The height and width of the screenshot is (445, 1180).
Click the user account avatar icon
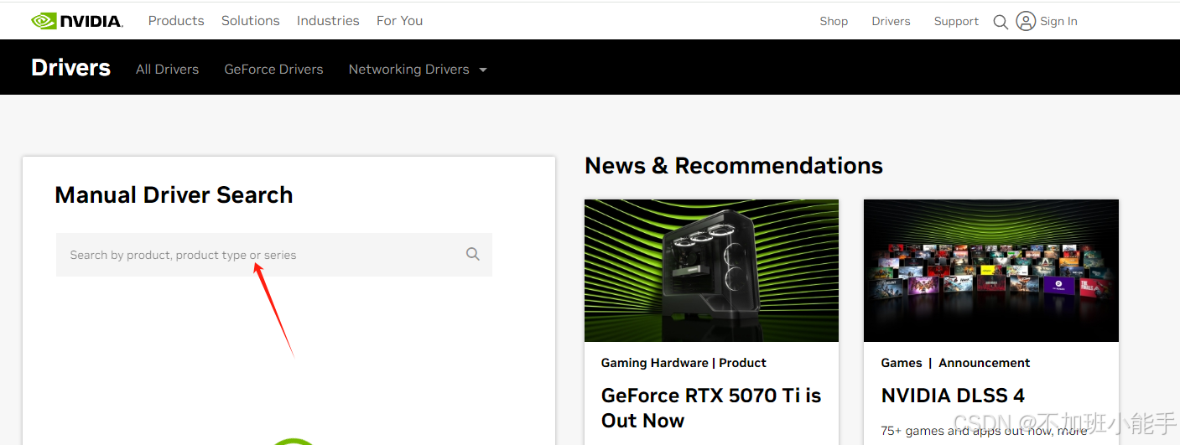click(x=1026, y=21)
